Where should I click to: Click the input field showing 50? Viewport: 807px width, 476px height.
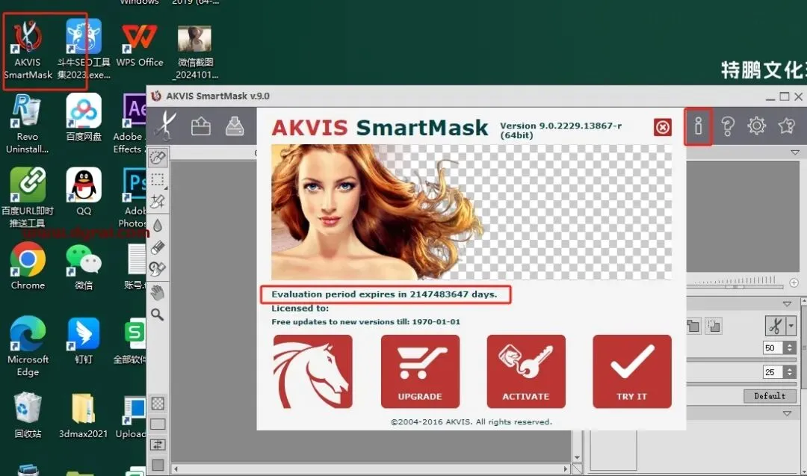[773, 348]
